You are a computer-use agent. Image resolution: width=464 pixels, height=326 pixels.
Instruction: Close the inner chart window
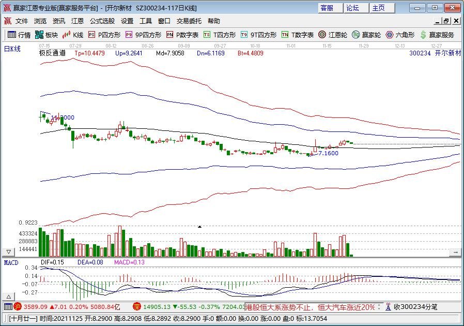click(x=456, y=21)
